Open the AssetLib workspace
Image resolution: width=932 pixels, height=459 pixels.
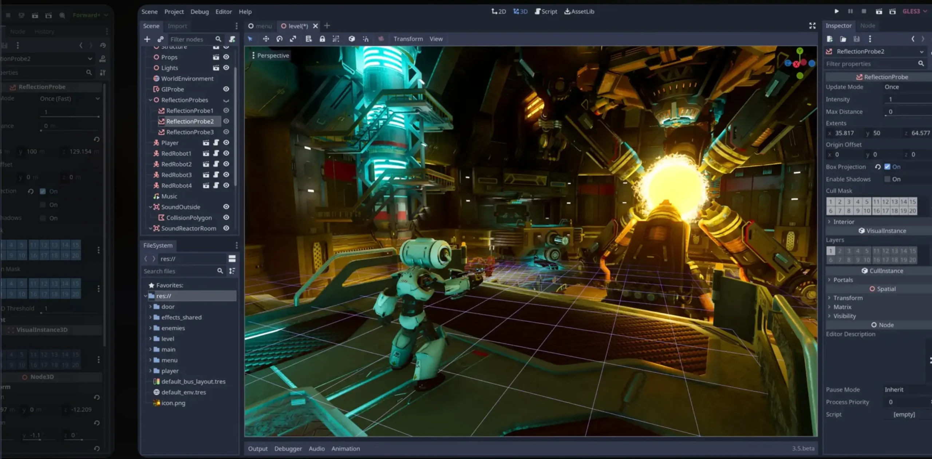(x=579, y=11)
